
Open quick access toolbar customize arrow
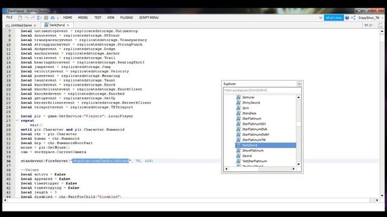pyautogui.click(x=58, y=18)
